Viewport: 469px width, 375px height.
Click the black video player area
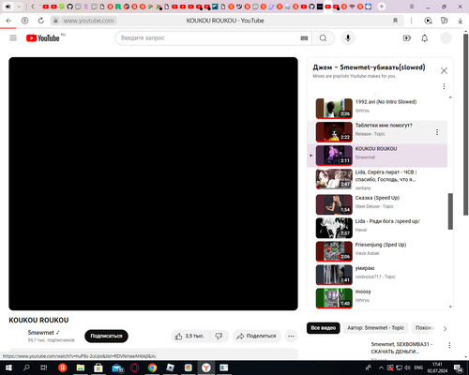pyautogui.click(x=153, y=184)
